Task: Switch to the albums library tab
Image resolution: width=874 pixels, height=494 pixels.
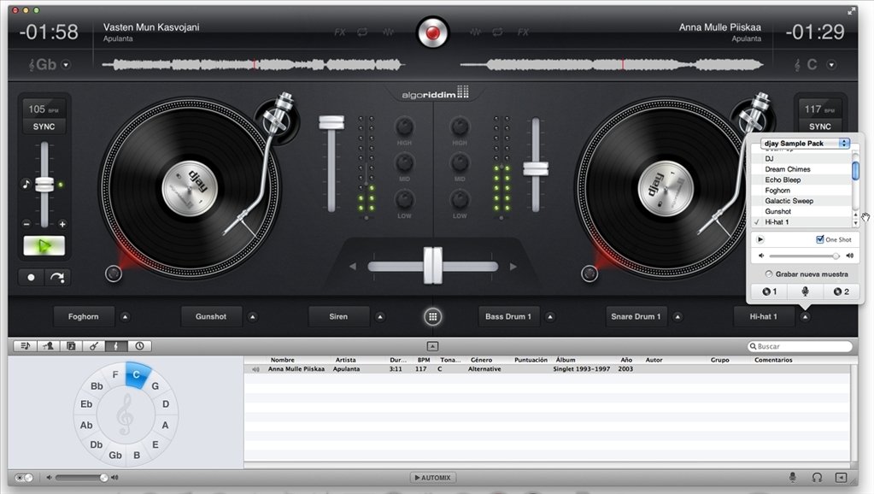Action: pos(71,346)
